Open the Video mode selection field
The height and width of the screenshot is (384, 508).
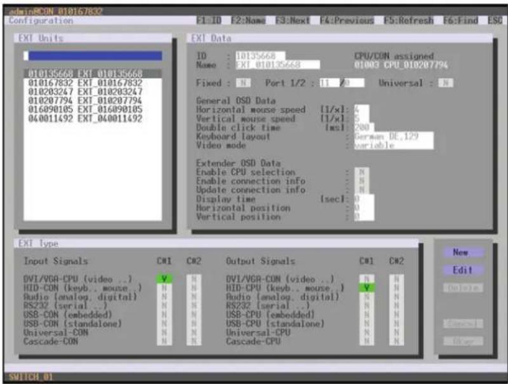coord(393,145)
